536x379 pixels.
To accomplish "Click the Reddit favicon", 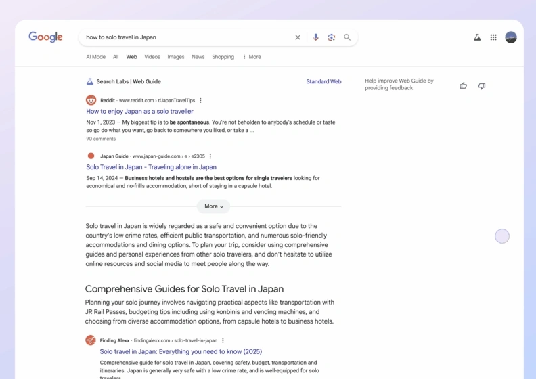I will pos(91,100).
